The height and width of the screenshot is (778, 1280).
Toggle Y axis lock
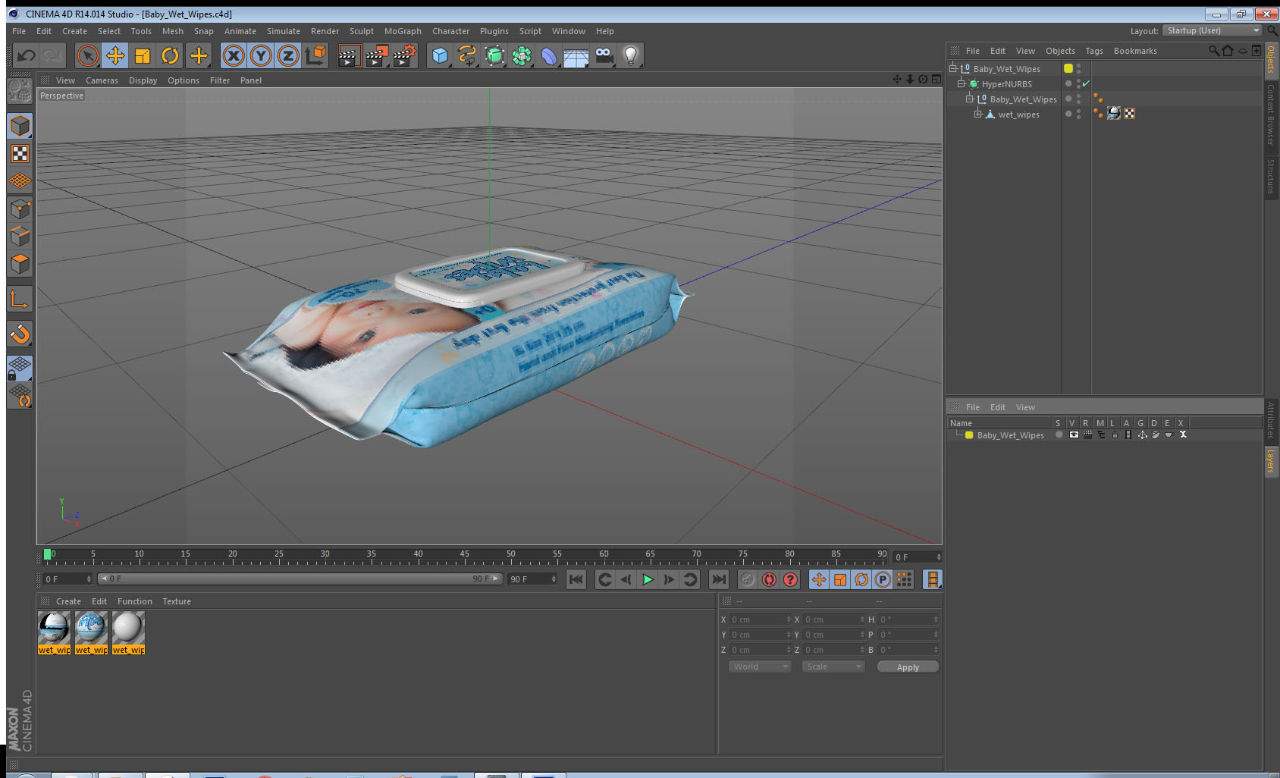(261, 55)
